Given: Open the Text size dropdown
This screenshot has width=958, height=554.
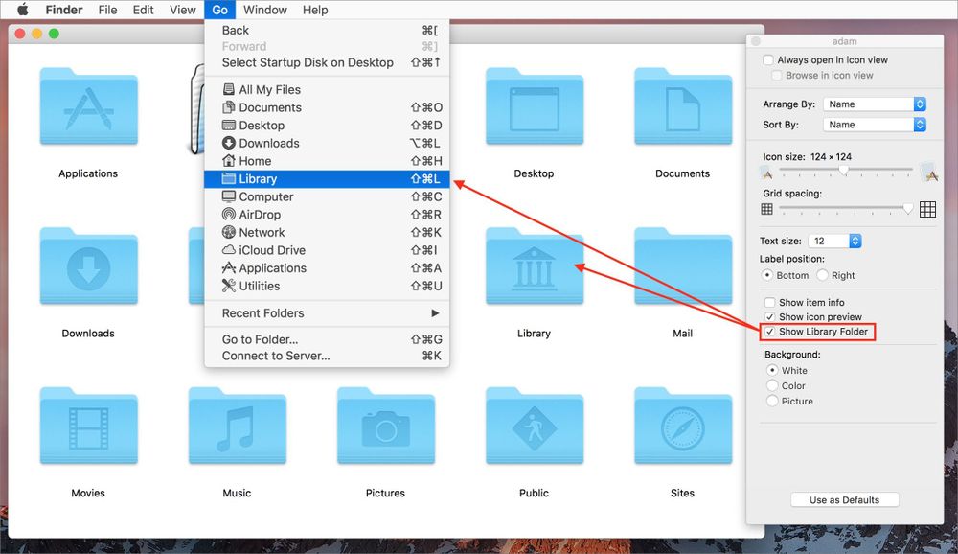Looking at the screenshot, I should coord(835,241).
